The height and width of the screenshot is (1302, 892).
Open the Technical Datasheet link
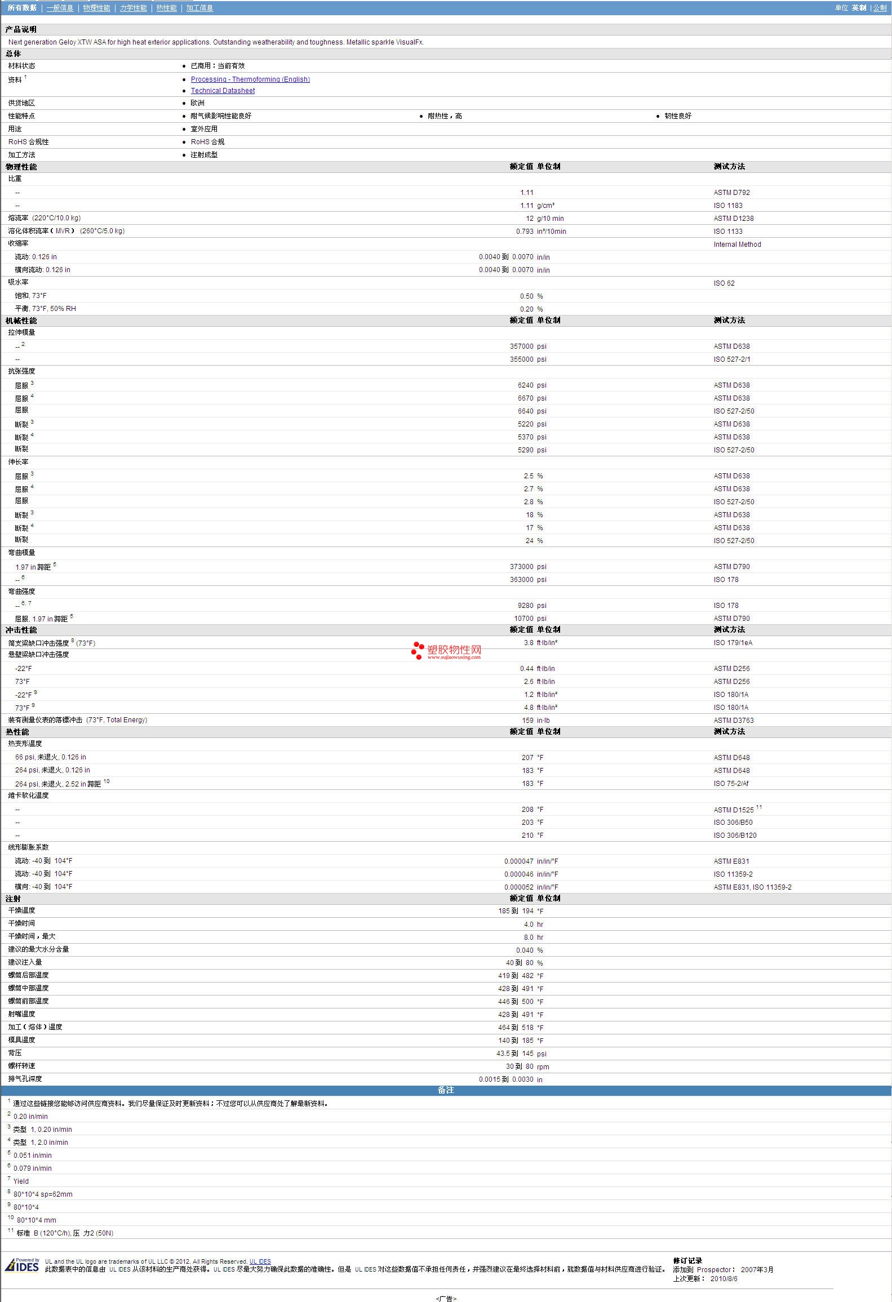223,91
